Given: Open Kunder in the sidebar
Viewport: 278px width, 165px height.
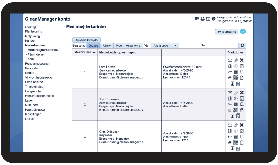Looking at the screenshot, I should tap(30, 40).
